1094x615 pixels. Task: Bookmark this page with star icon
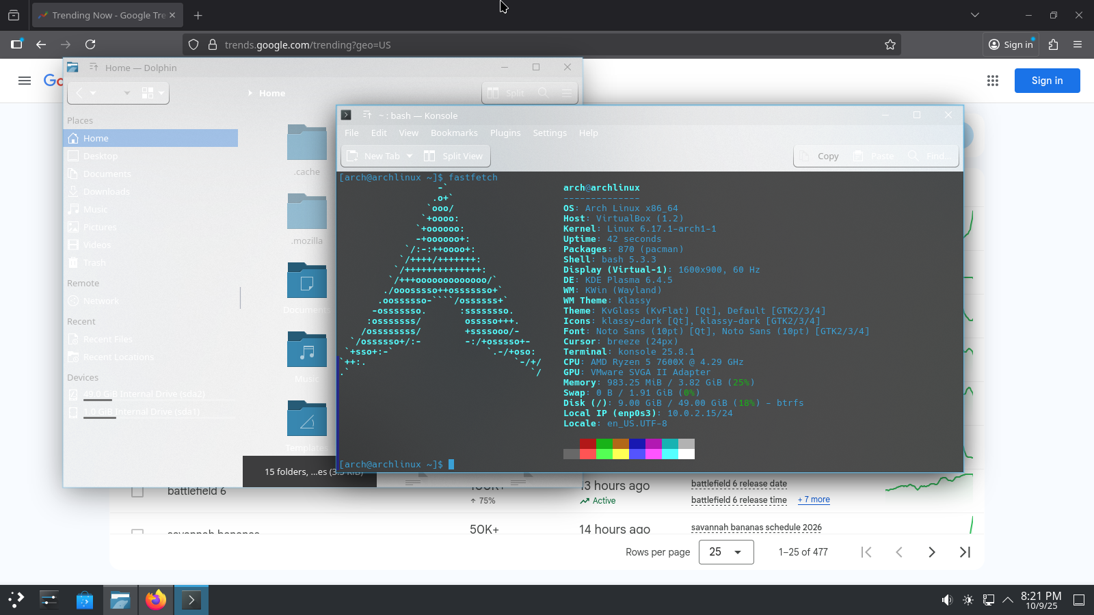tap(890, 44)
